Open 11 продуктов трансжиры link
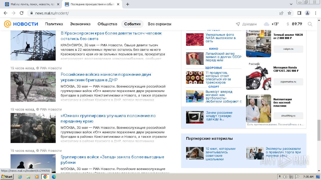The width and height of the screenshot is (321, 180). click(218, 77)
